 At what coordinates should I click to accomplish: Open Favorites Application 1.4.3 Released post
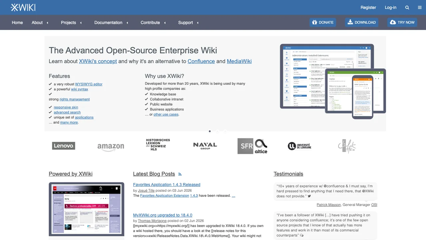pyautogui.click(x=167, y=185)
